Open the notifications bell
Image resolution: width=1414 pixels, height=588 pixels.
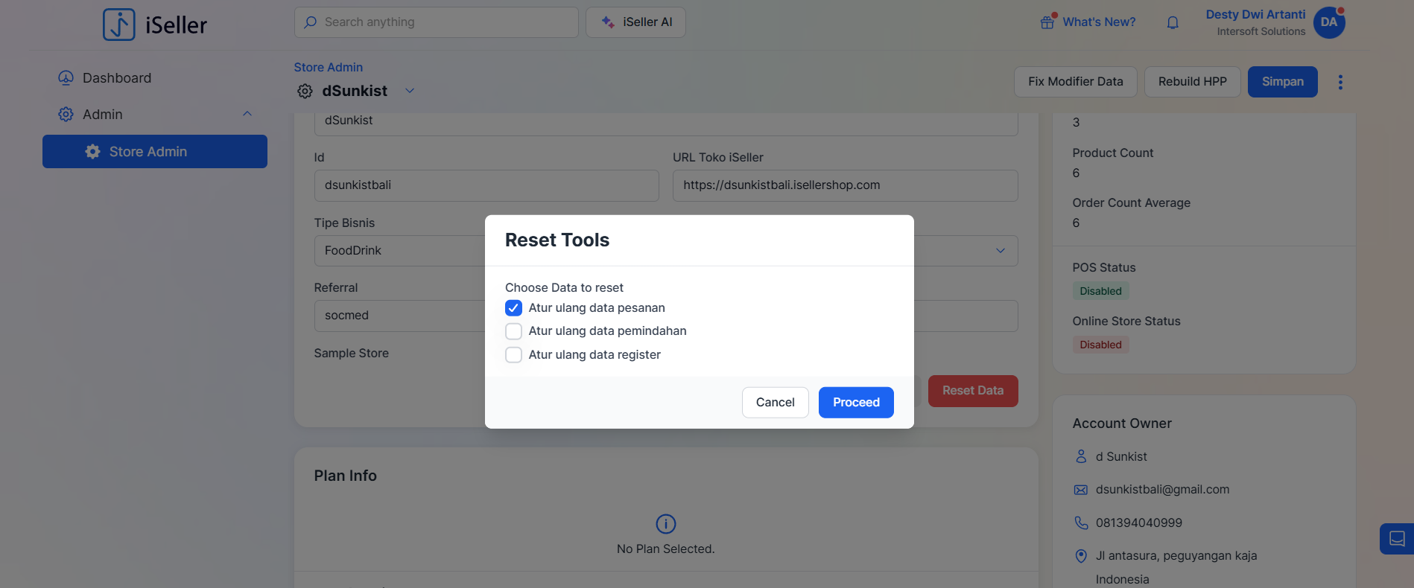coord(1173,22)
